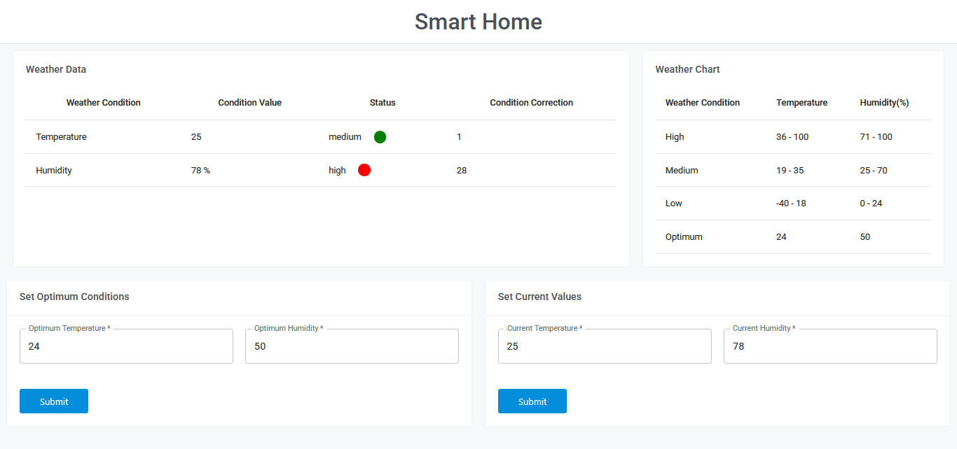This screenshot has width=957, height=449.
Task: Click the green temperature status indicator
Action: pos(380,137)
